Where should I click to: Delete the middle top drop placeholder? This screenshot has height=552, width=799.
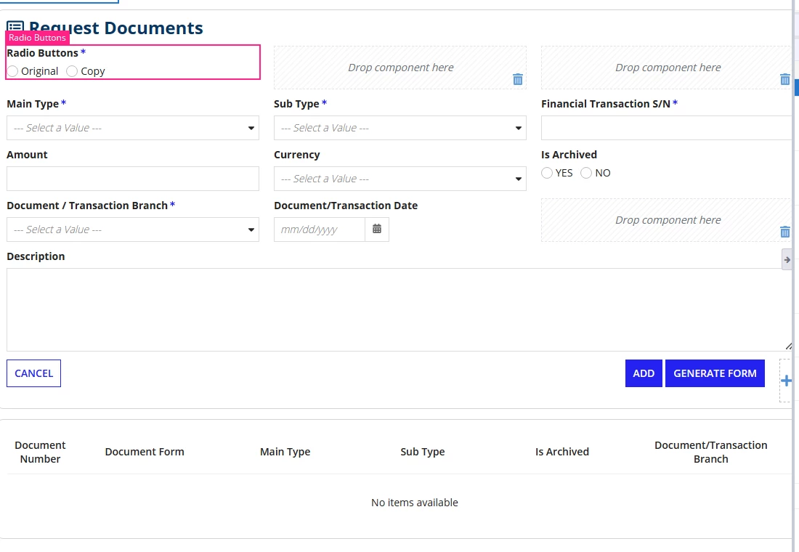click(x=518, y=79)
